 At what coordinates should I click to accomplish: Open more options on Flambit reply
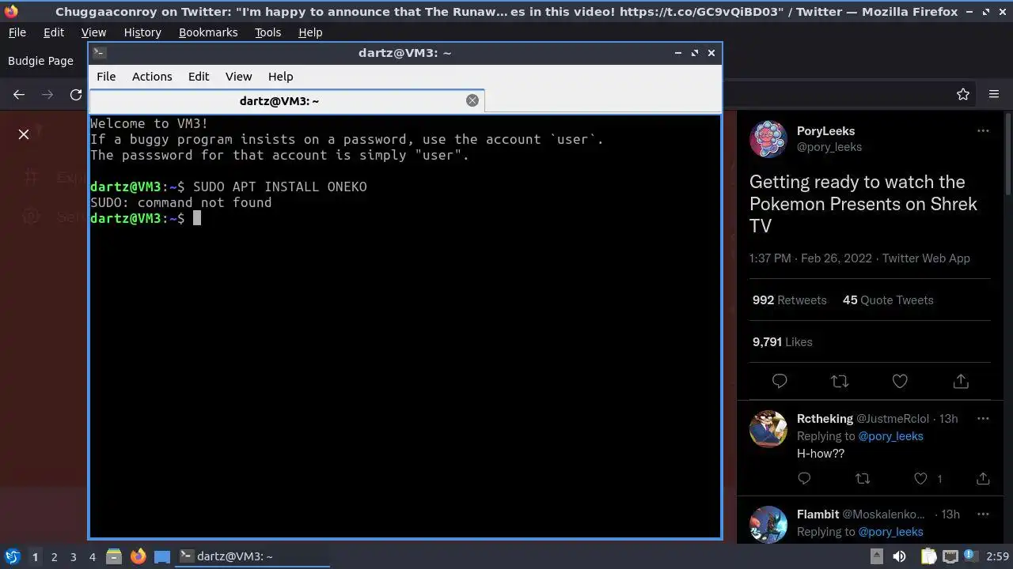tap(983, 514)
